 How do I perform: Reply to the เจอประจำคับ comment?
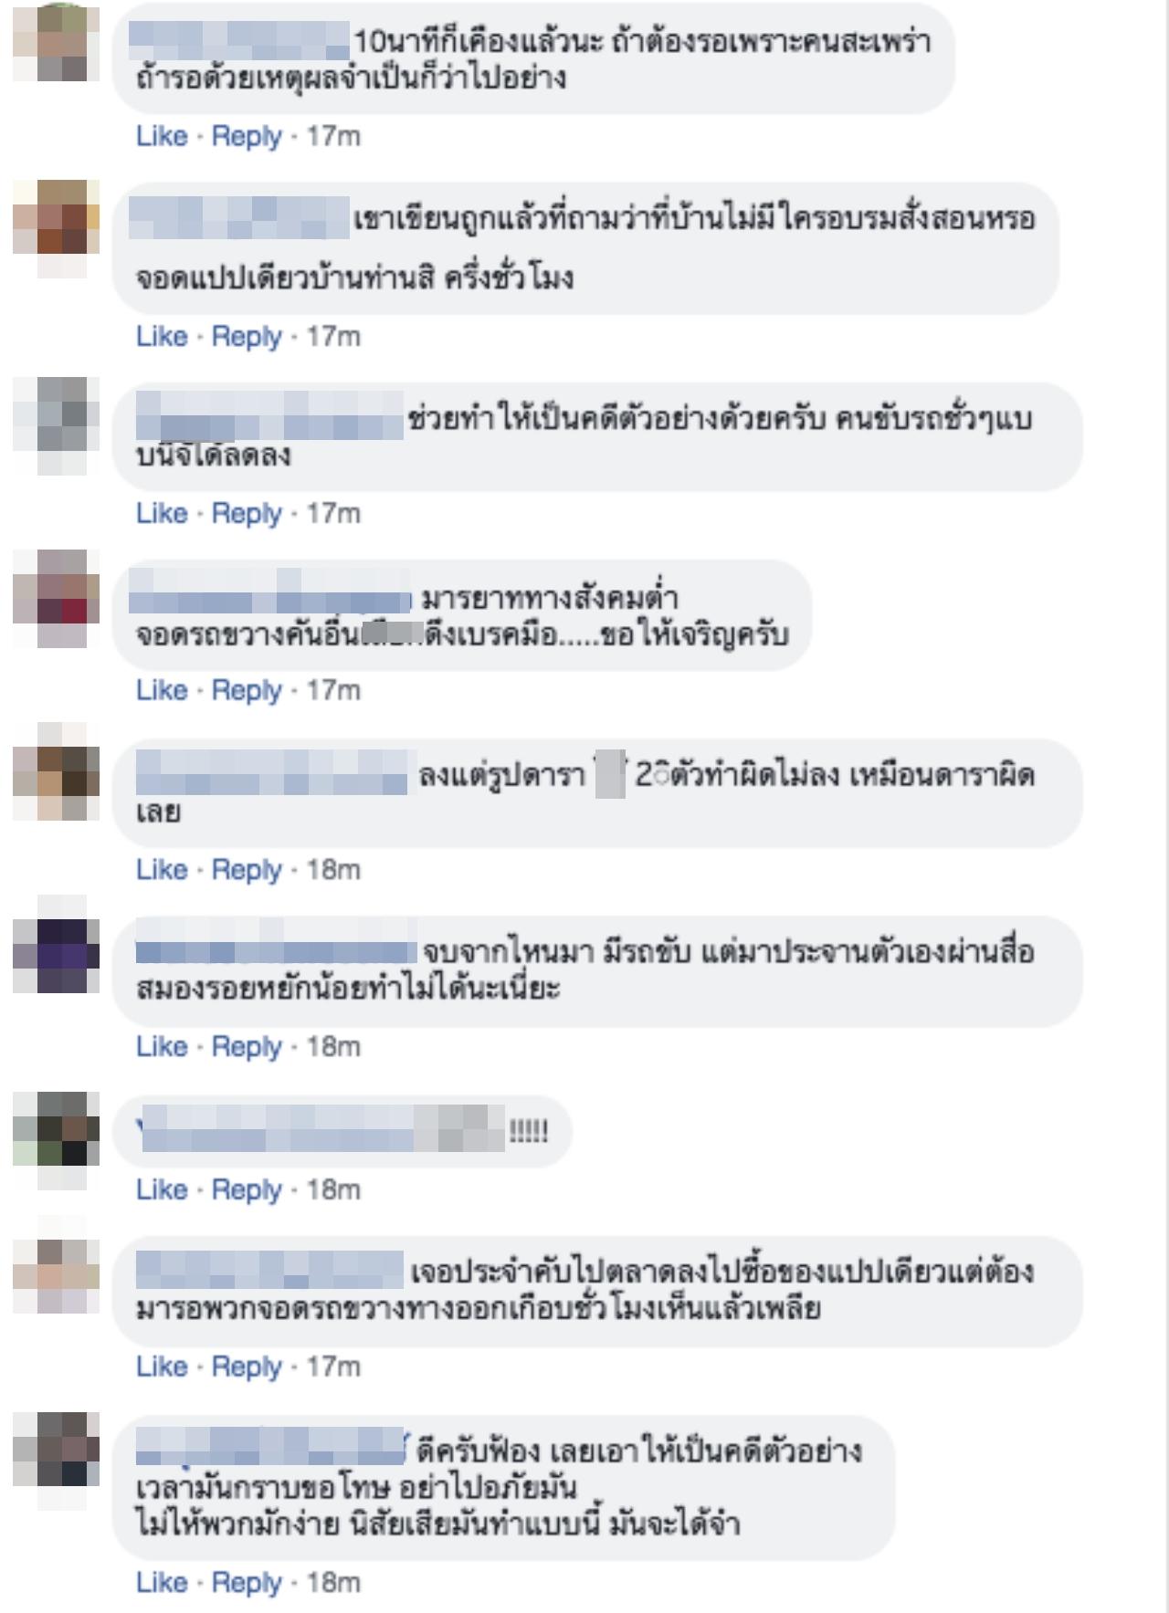coord(247,1367)
